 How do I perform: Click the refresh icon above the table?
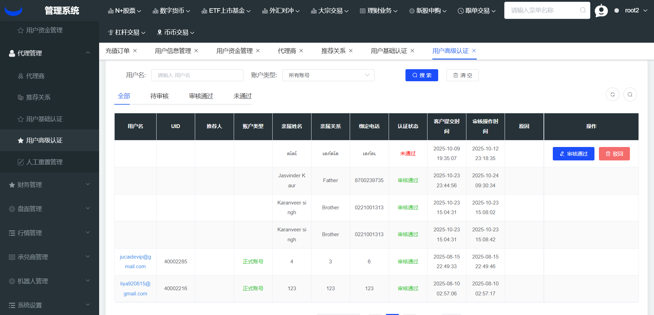(x=612, y=94)
